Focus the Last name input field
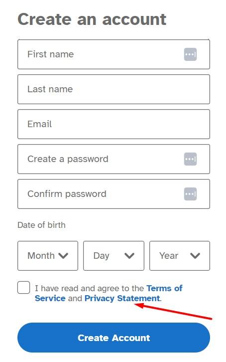The height and width of the screenshot is (362, 226). [113, 89]
